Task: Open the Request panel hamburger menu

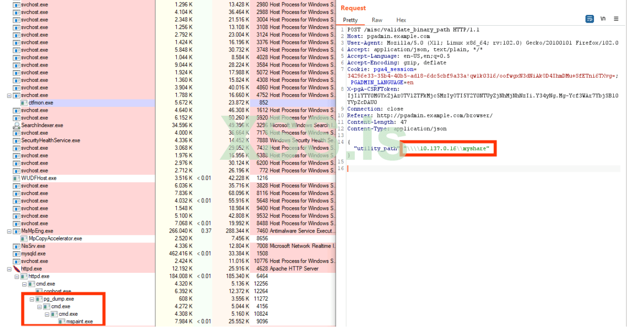Action: click(x=616, y=19)
